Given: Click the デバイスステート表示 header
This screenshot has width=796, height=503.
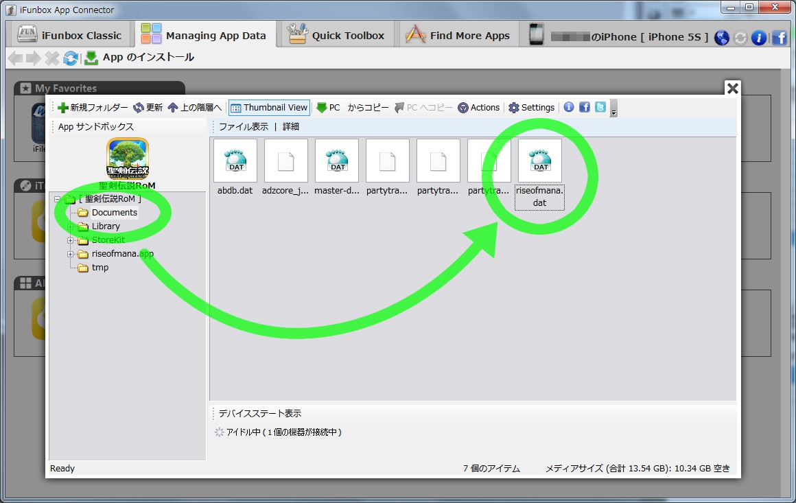Looking at the screenshot, I should [260, 414].
